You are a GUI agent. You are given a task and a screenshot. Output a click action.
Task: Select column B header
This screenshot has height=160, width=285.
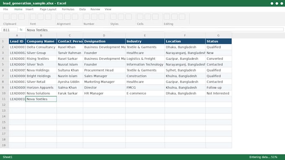[41, 36]
